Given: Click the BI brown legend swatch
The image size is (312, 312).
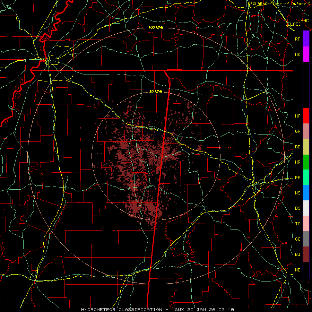Looking at the screenshot, I should click(306, 254).
